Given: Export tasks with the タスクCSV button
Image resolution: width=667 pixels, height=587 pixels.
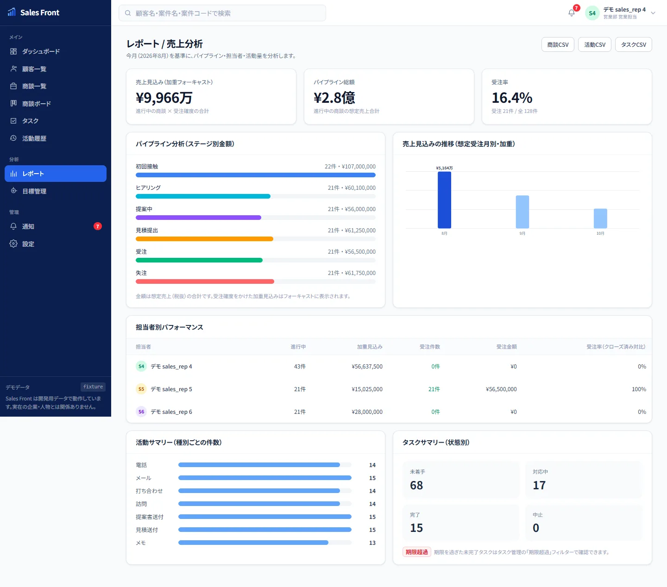Looking at the screenshot, I should pyautogui.click(x=634, y=44).
